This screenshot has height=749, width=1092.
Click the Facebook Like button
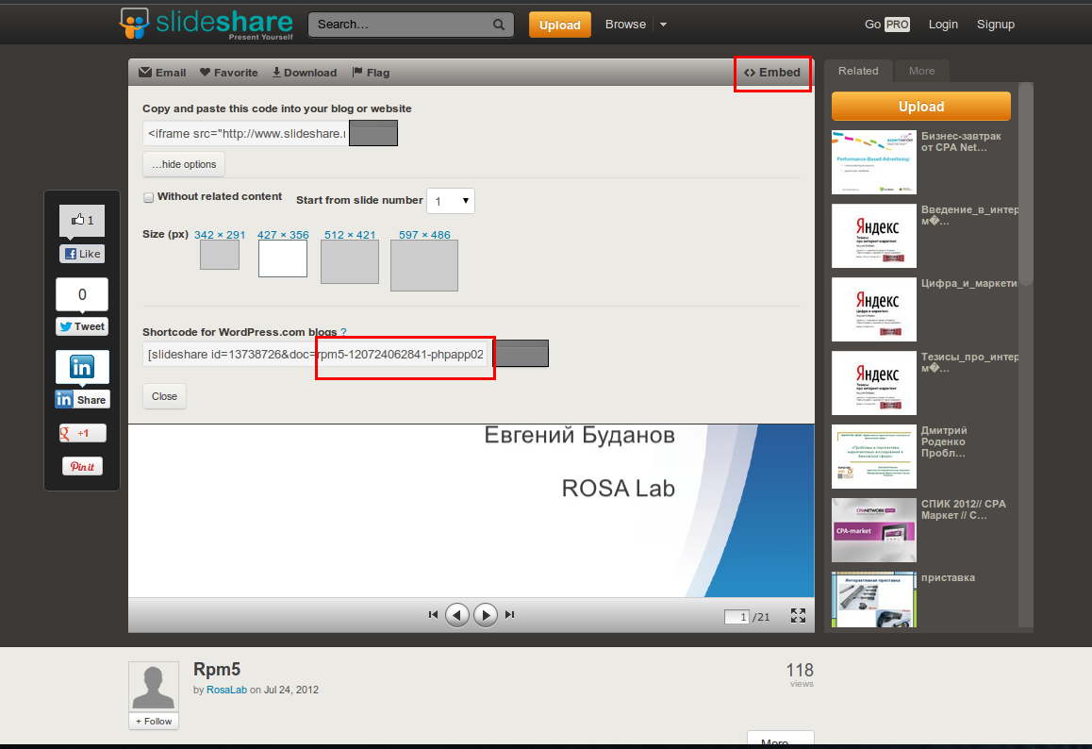tap(82, 254)
